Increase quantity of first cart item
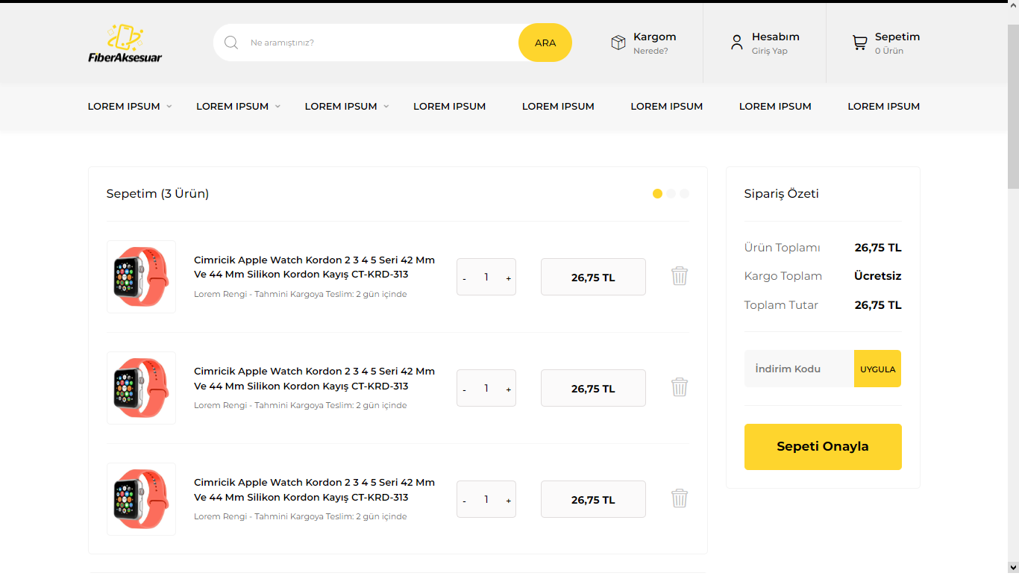Image resolution: width=1019 pixels, height=576 pixels. (x=509, y=278)
